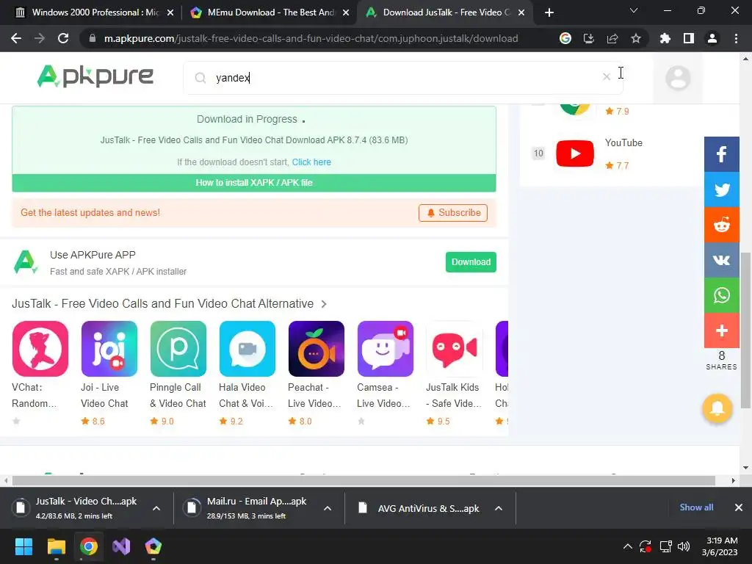Click the APKPure logo
Screen dimensions: 752x564
pyautogui.click(x=95, y=76)
